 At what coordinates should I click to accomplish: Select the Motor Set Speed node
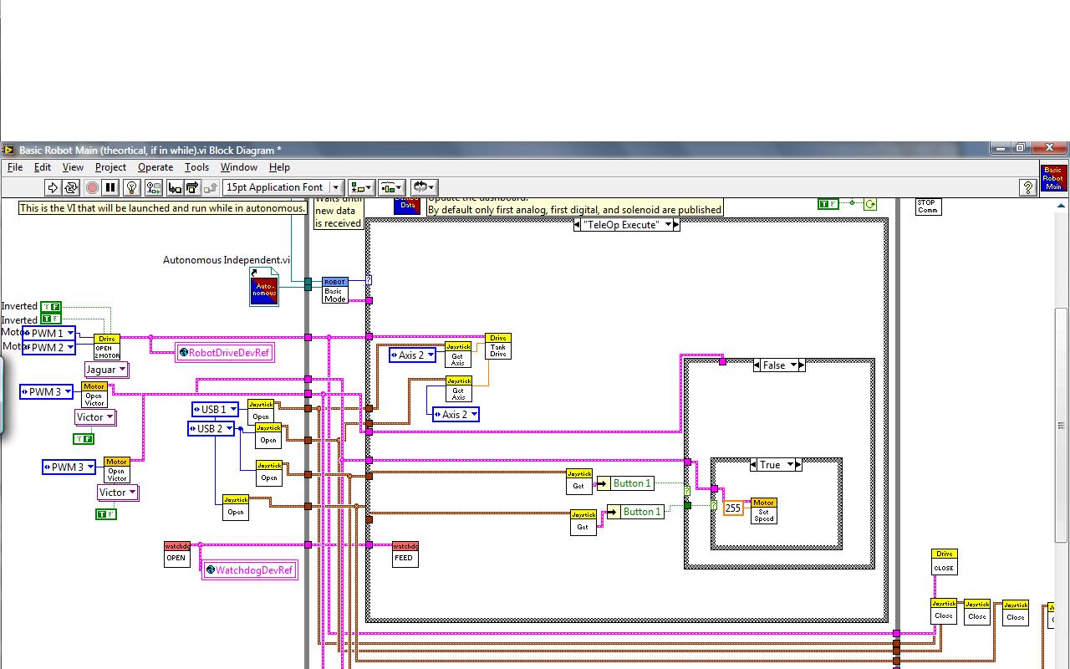point(764,511)
